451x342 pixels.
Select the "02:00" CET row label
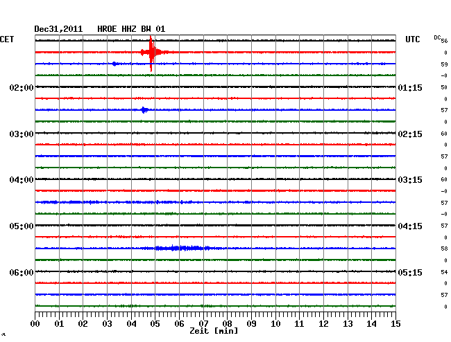(x=22, y=87)
